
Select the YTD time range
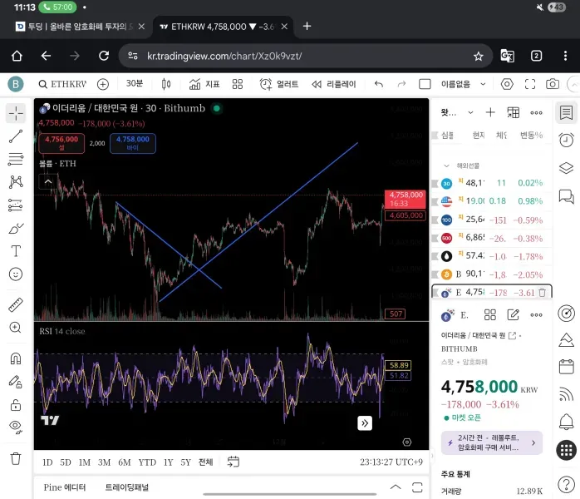point(147,462)
